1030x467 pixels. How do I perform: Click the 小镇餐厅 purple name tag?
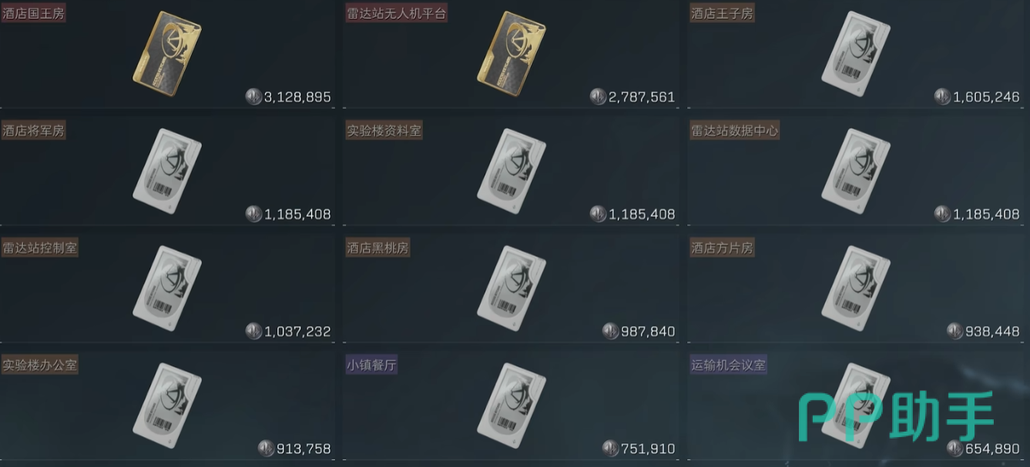pyautogui.click(x=372, y=365)
